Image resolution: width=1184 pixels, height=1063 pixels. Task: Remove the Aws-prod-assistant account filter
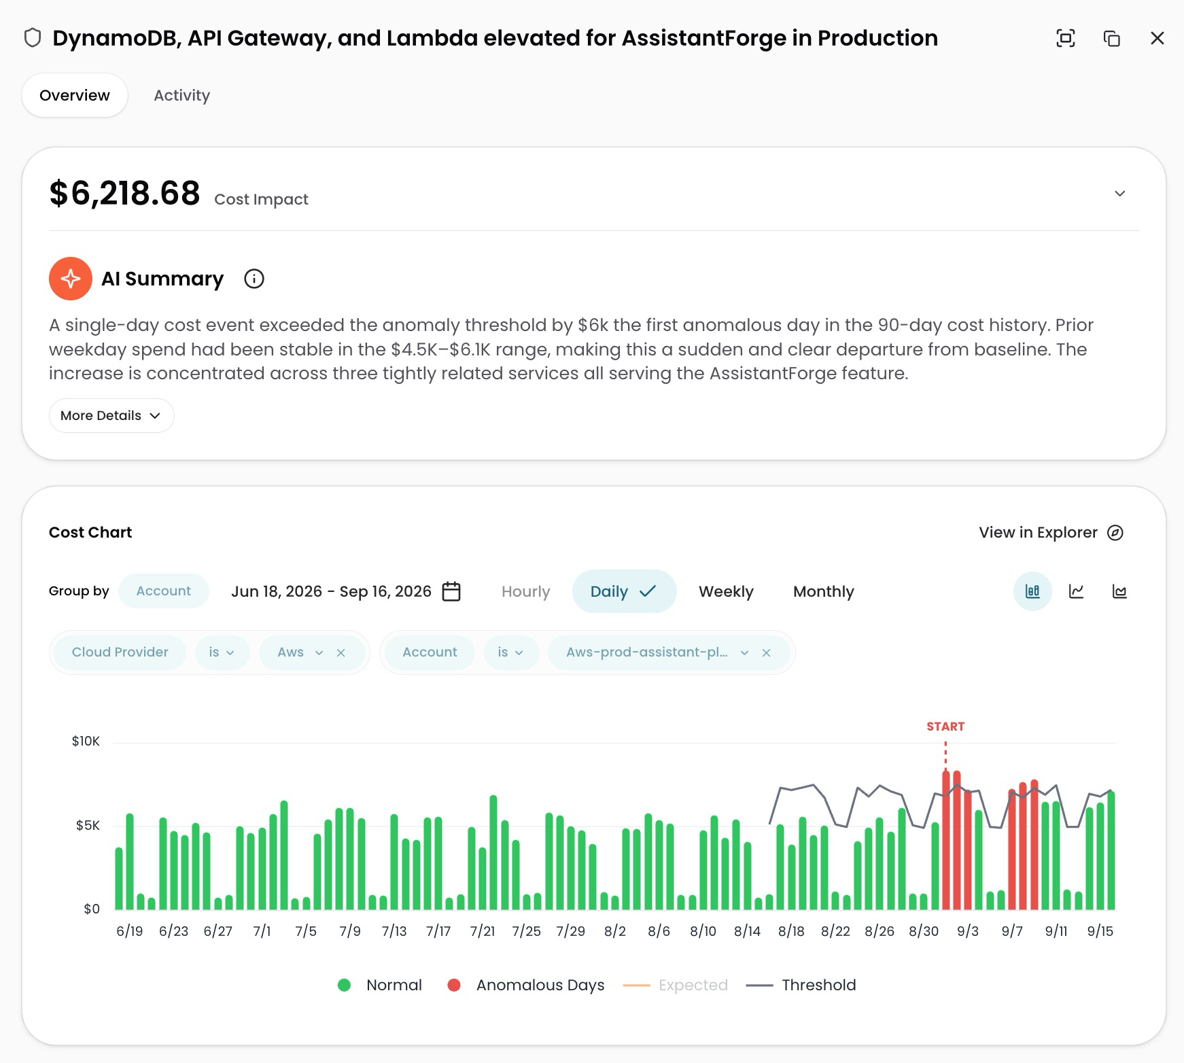pyautogui.click(x=766, y=653)
